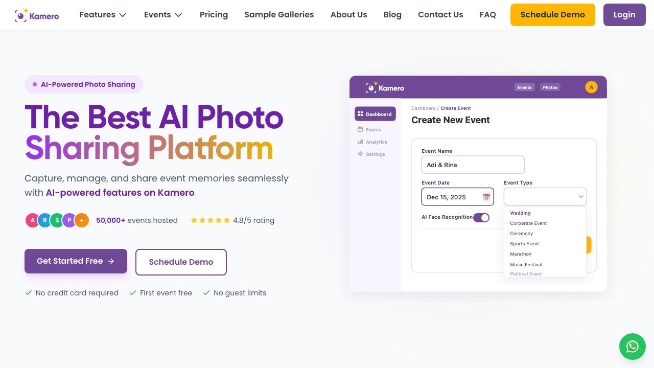The image size is (654, 368).
Task: Click the 'No credit card required' text
Action: point(77,293)
